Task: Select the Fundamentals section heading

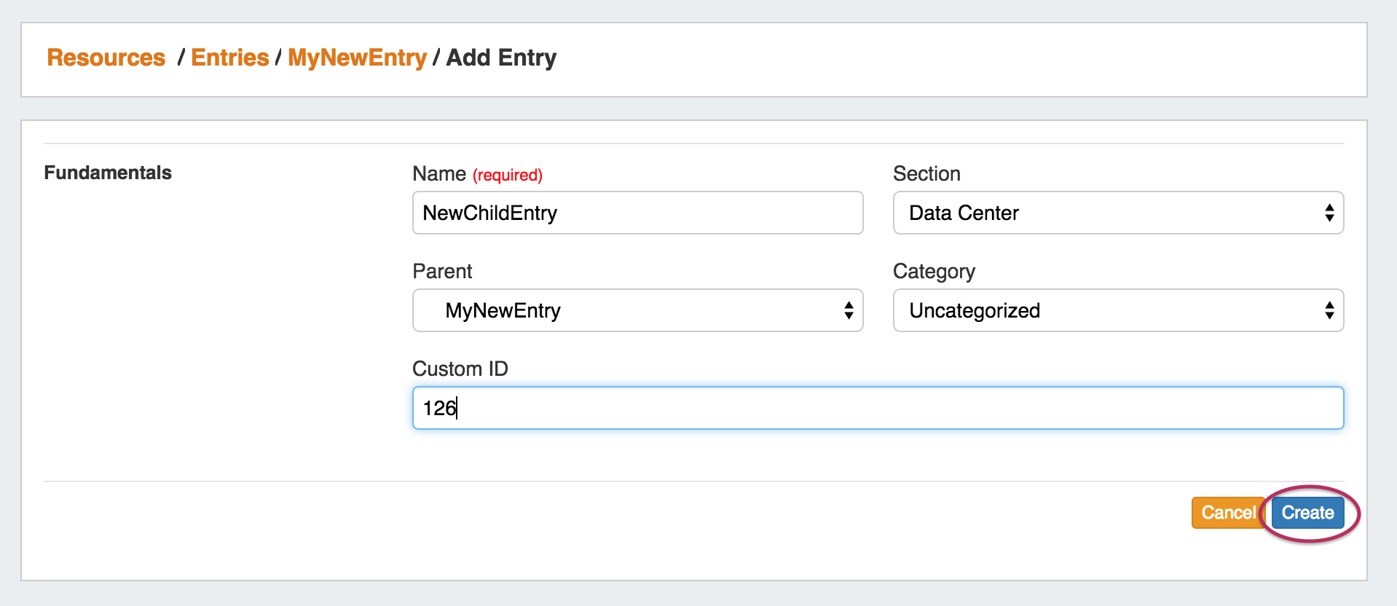Action: coord(108,173)
